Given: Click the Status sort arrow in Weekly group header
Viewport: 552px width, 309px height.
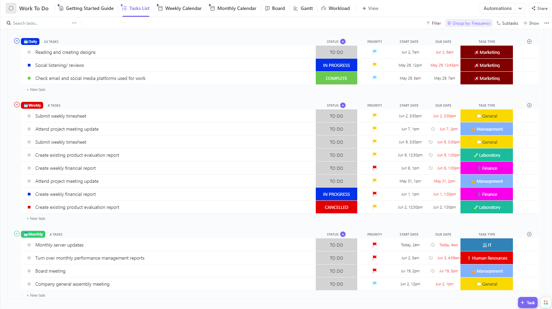Looking at the screenshot, I should click(x=343, y=105).
